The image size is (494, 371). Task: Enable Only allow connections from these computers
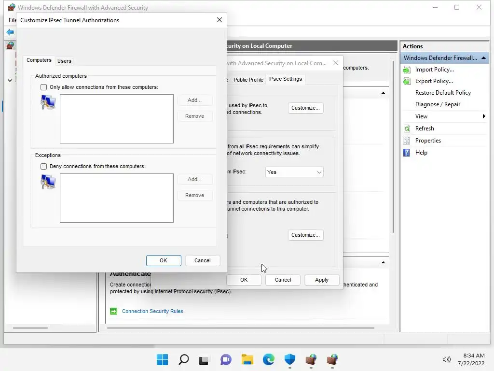[43, 87]
